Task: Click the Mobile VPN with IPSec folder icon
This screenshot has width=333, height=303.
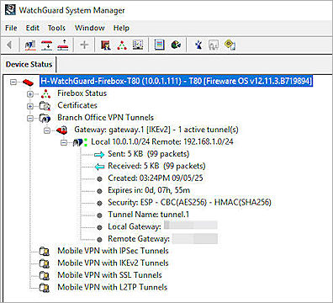Action: click(45, 252)
